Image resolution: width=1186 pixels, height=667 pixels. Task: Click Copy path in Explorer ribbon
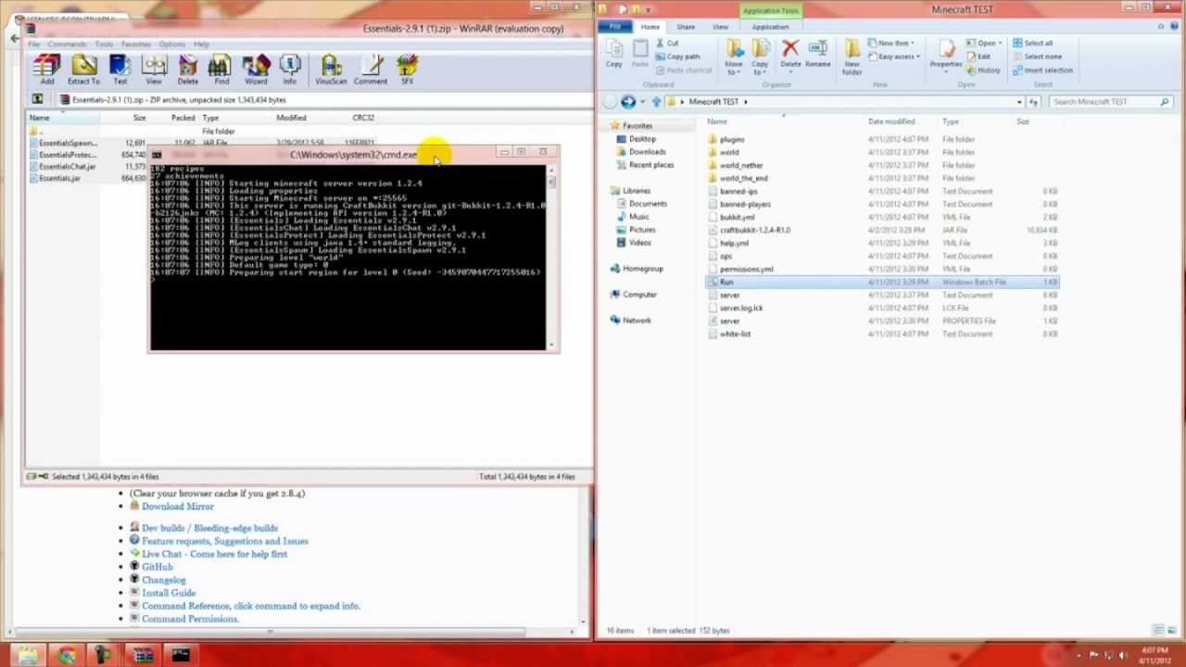click(x=677, y=57)
